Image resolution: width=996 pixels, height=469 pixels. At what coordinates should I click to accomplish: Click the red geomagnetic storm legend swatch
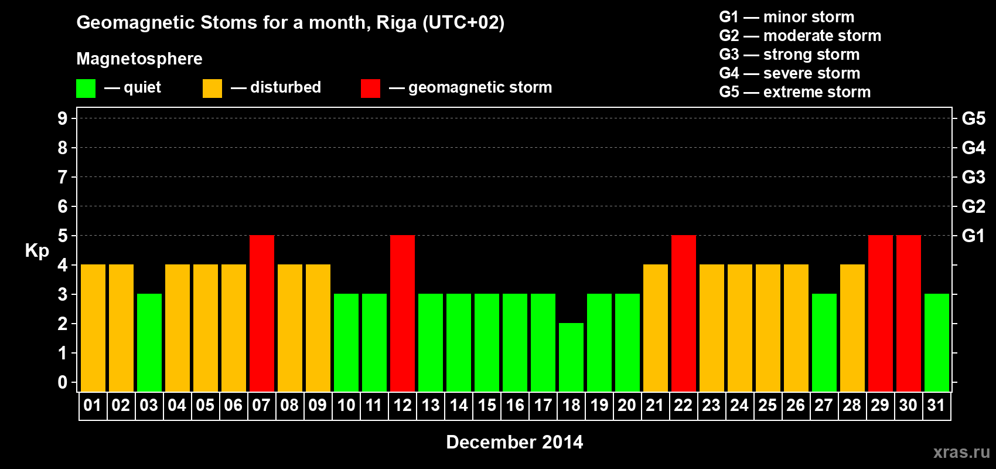370,89
